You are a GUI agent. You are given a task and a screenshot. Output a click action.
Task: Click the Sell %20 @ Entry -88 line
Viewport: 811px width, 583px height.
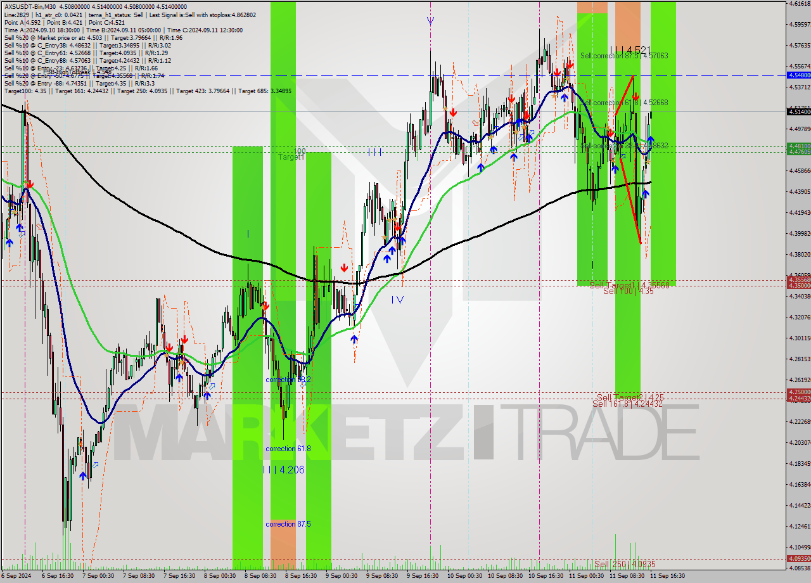[79, 83]
